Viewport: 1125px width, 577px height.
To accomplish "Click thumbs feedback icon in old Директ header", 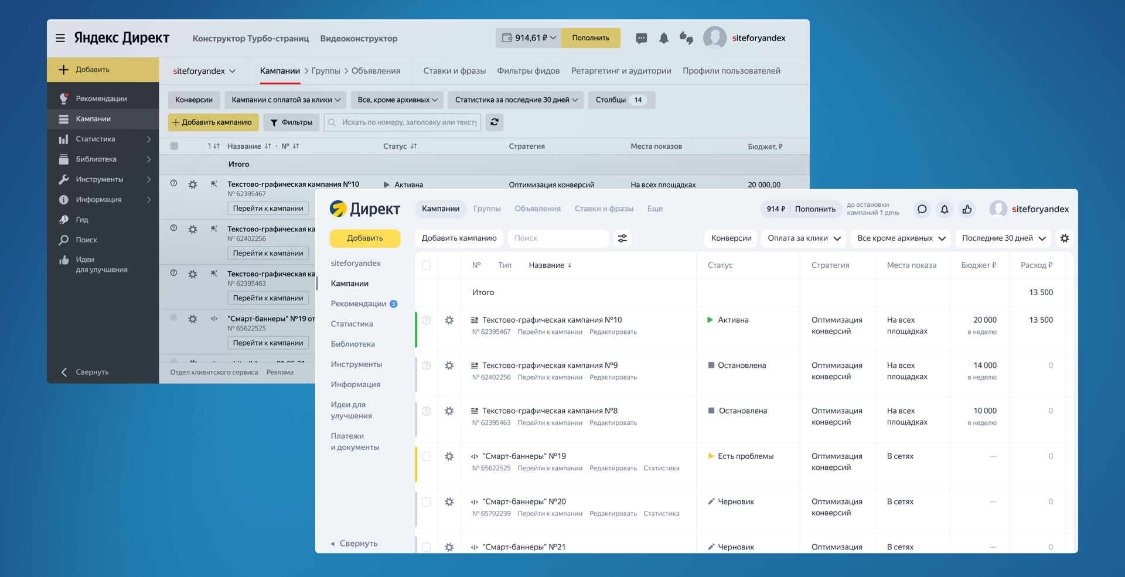I will coord(686,38).
